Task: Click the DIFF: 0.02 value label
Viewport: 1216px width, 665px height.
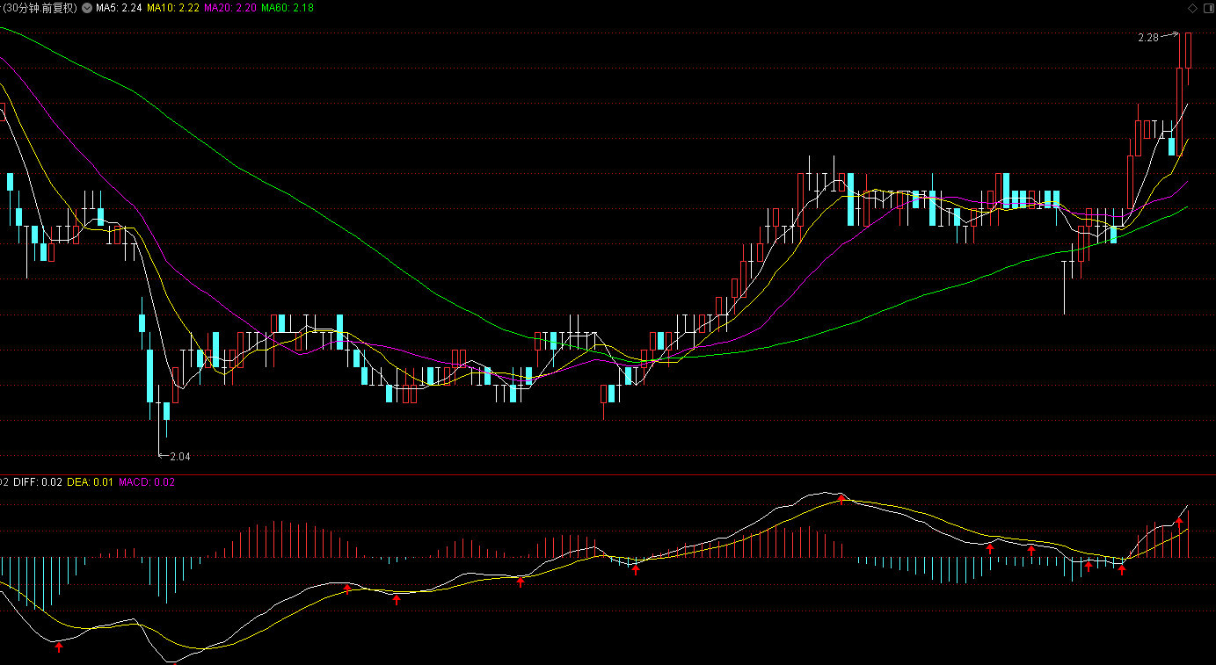Action: coord(38,482)
